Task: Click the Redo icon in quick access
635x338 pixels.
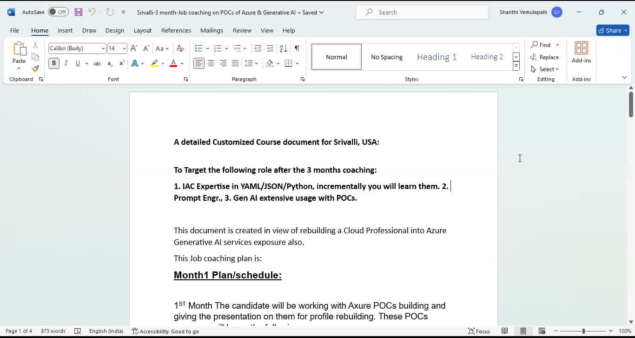Action: [110, 12]
